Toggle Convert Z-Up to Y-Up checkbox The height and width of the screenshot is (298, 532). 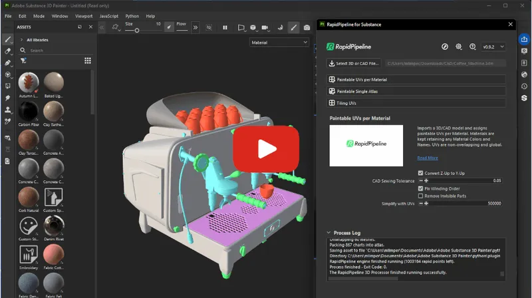(421, 173)
